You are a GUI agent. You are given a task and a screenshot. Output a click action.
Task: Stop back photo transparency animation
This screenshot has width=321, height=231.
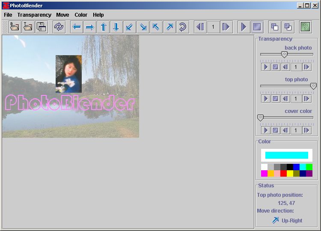[276, 67]
